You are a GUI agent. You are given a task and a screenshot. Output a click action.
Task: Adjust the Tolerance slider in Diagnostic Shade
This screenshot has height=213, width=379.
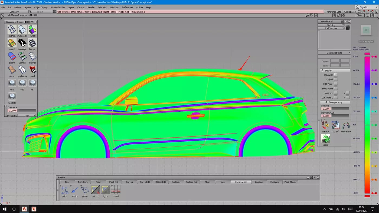click(27, 110)
